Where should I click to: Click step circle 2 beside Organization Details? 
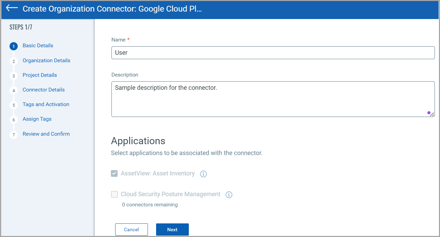click(x=14, y=61)
